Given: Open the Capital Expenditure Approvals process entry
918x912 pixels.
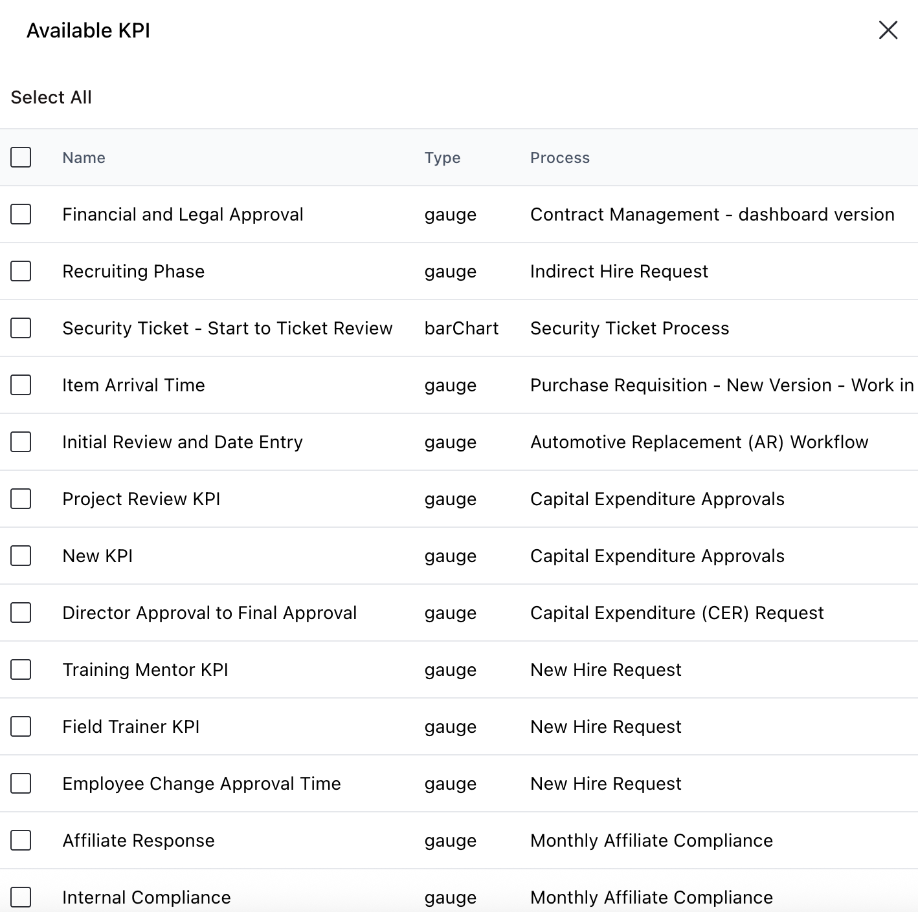Looking at the screenshot, I should 656,499.
